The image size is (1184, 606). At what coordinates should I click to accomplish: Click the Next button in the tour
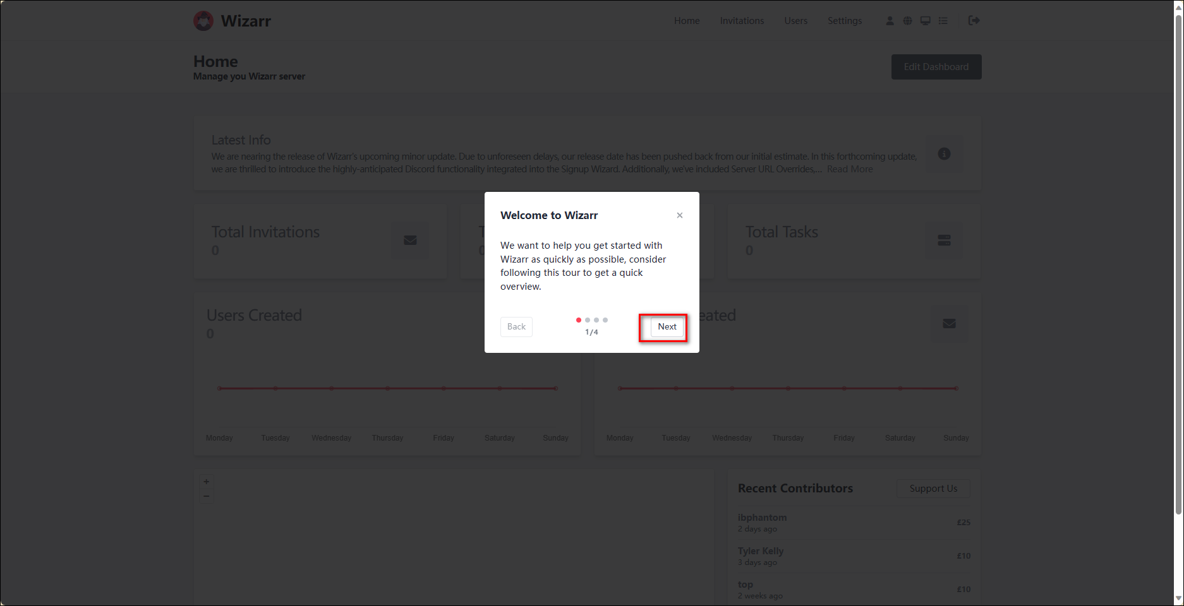click(667, 327)
